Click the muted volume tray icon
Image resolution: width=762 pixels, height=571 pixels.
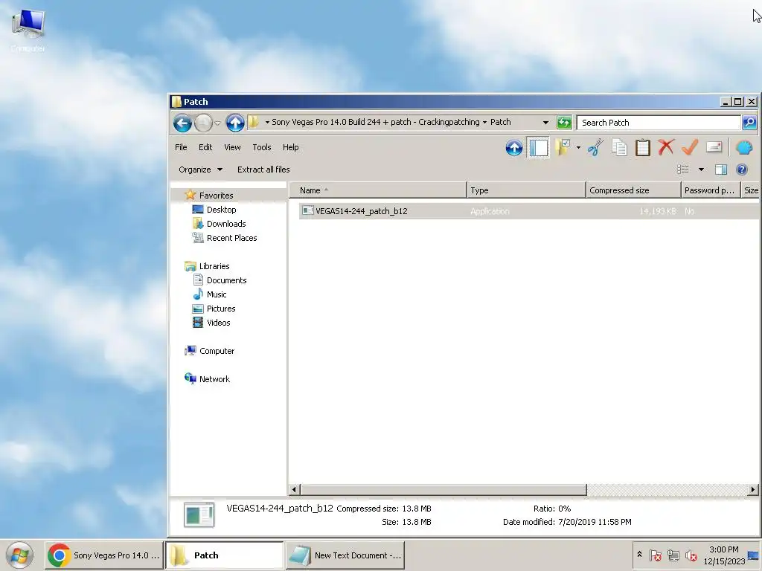coord(691,555)
